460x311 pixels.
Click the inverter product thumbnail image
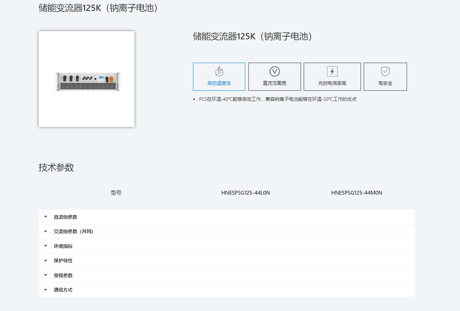86,79
